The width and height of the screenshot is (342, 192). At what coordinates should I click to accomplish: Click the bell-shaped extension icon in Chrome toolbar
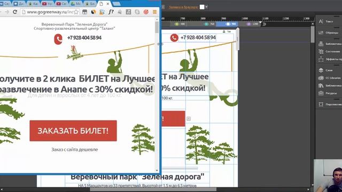[120, 12]
